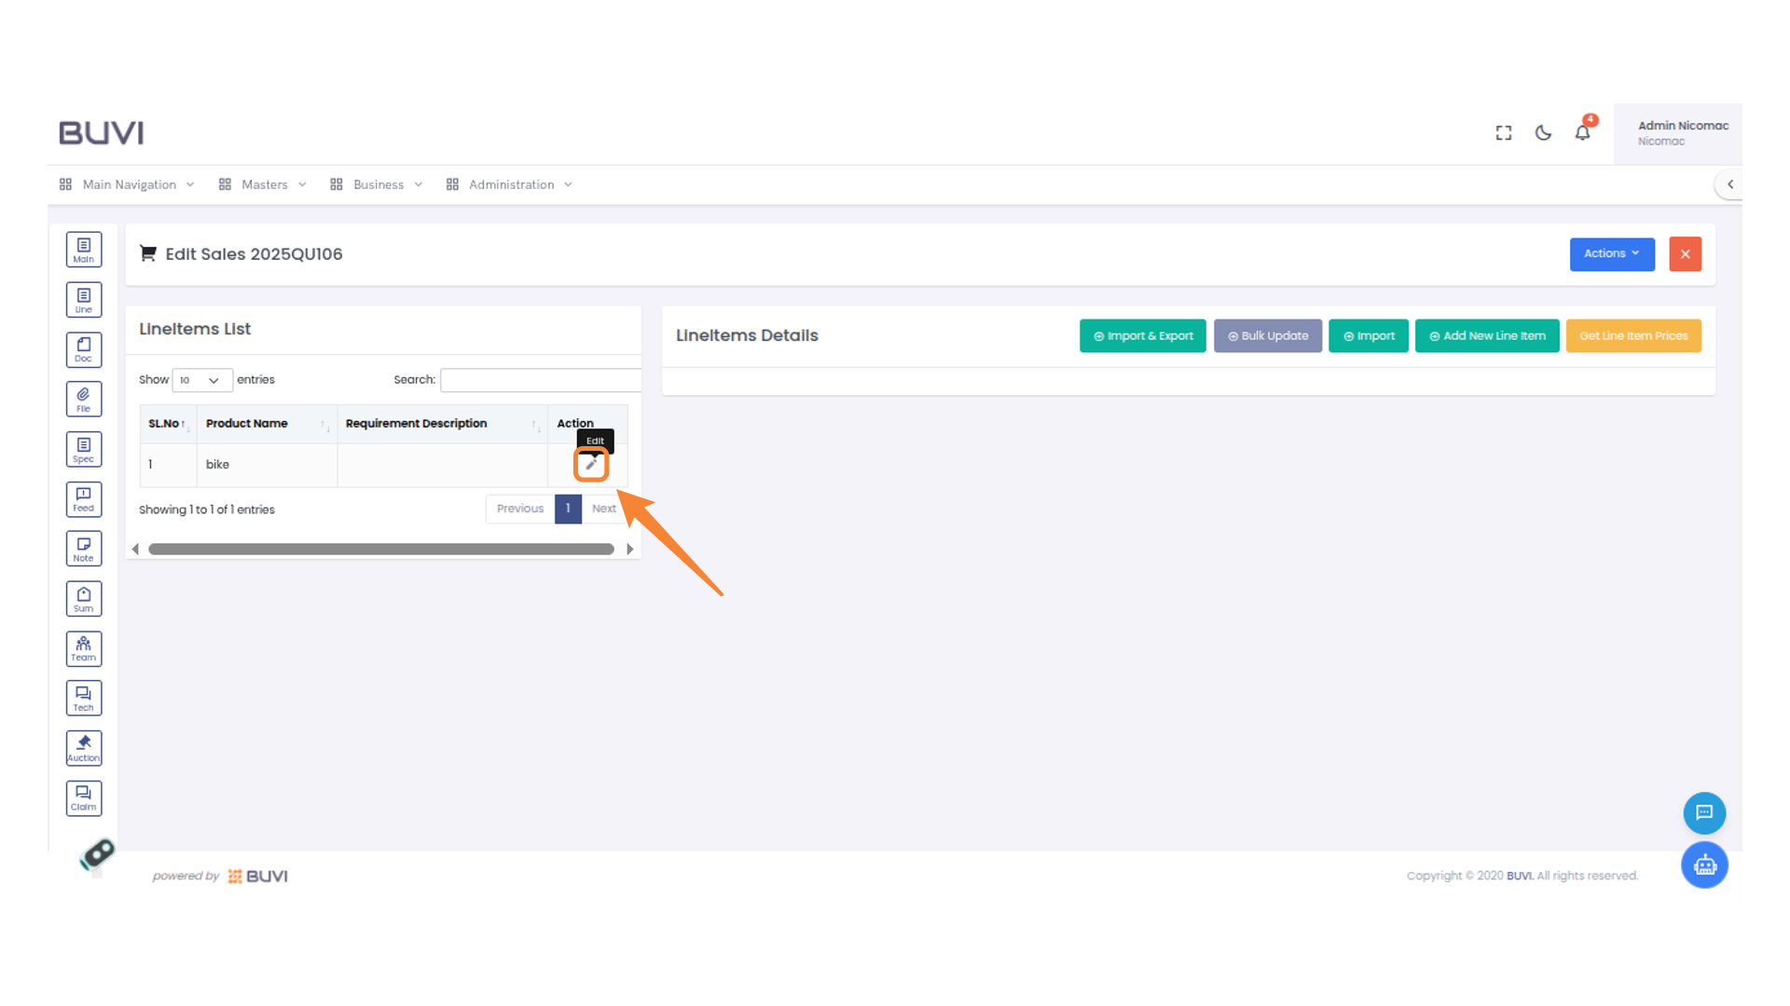Open the Auction panel from the sidebar
The image size is (1790, 1006).
point(84,747)
